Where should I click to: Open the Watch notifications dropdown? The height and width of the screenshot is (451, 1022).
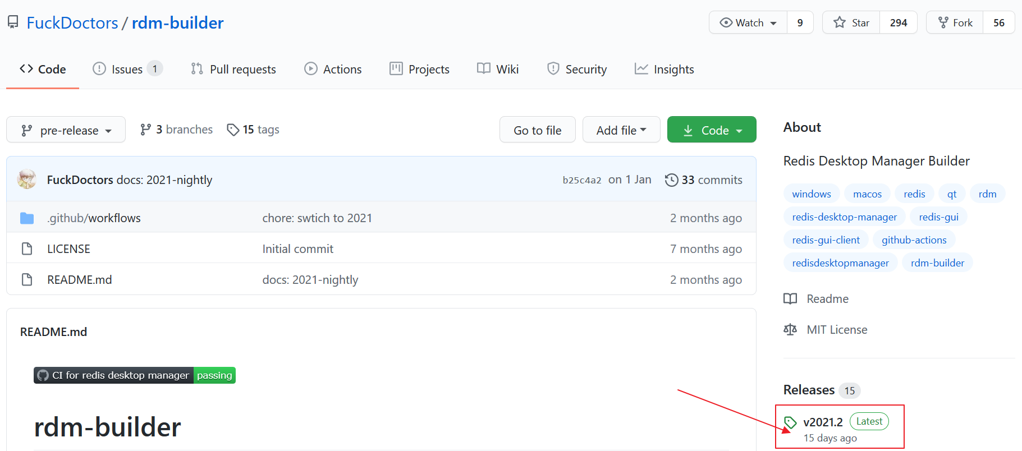pos(749,23)
